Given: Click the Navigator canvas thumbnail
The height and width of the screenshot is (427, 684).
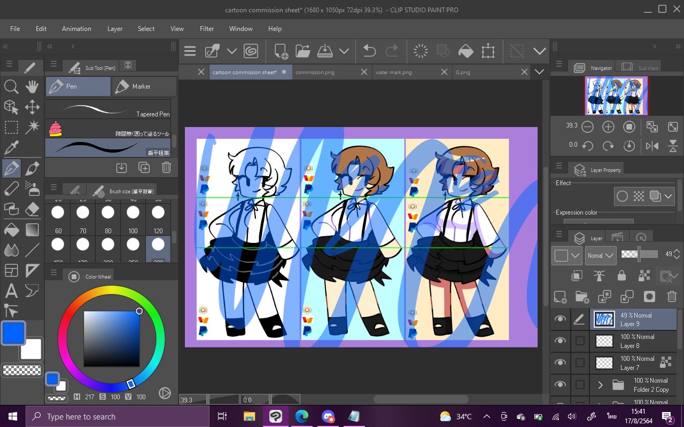Looking at the screenshot, I should coord(617,96).
